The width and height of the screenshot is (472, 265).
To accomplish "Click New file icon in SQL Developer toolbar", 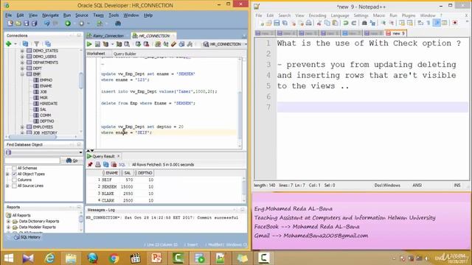I will pos(10,23).
